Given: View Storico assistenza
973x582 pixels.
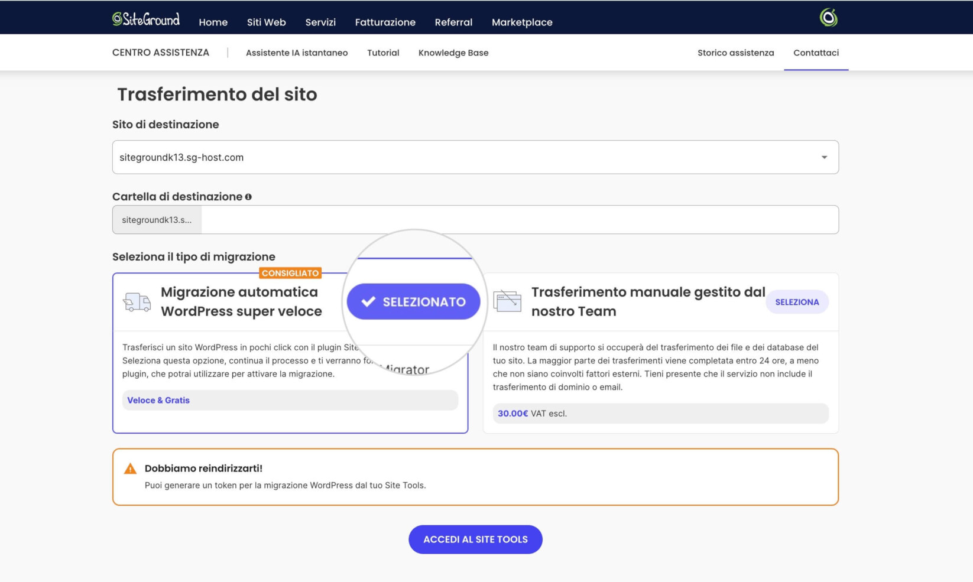Looking at the screenshot, I should [735, 53].
